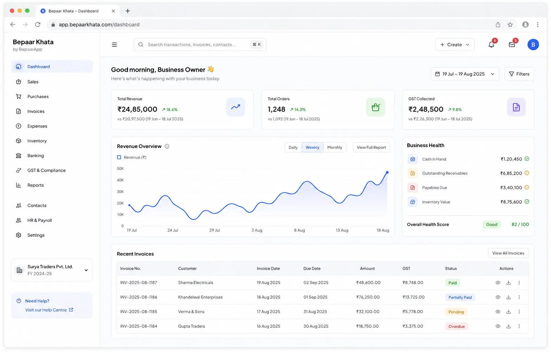Click the Total Revenue trend icon

point(235,107)
